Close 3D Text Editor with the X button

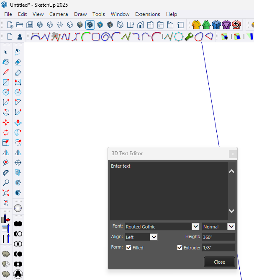pyautogui.click(x=233, y=154)
